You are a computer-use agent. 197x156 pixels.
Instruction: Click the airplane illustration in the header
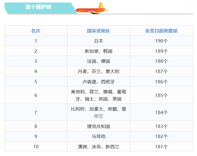click(92, 8)
